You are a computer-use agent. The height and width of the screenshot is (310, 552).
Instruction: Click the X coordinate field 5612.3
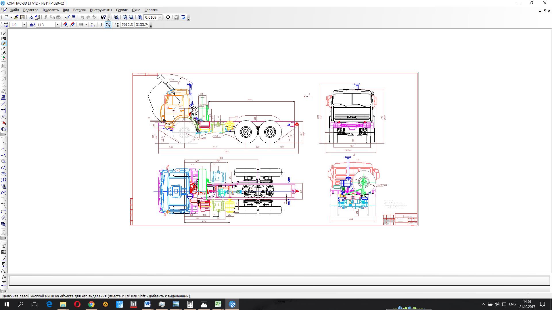click(x=127, y=25)
